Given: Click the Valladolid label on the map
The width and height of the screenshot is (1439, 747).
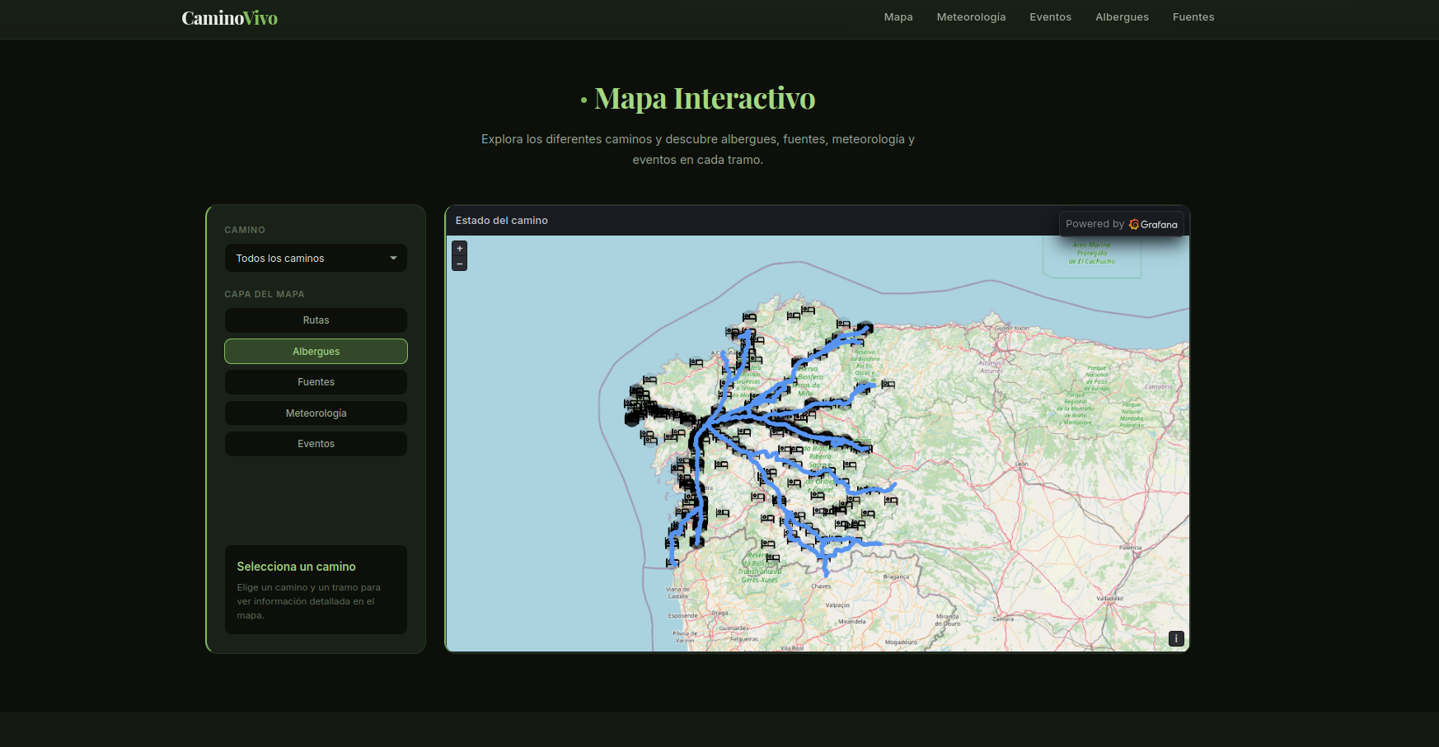Looking at the screenshot, I should (1109, 599).
